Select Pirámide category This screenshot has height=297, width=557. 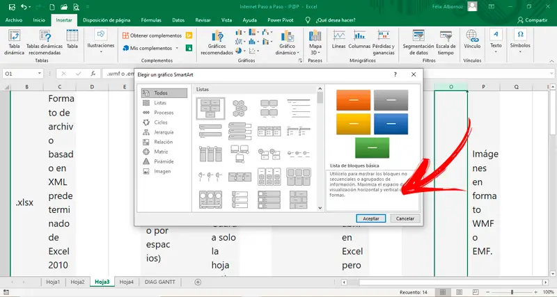click(164, 161)
